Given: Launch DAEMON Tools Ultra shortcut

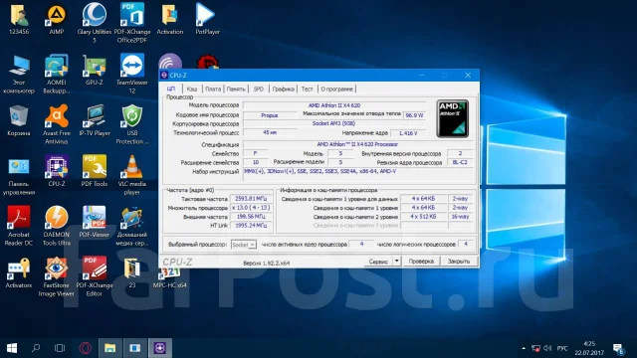Looking at the screenshot, I should tap(57, 227).
